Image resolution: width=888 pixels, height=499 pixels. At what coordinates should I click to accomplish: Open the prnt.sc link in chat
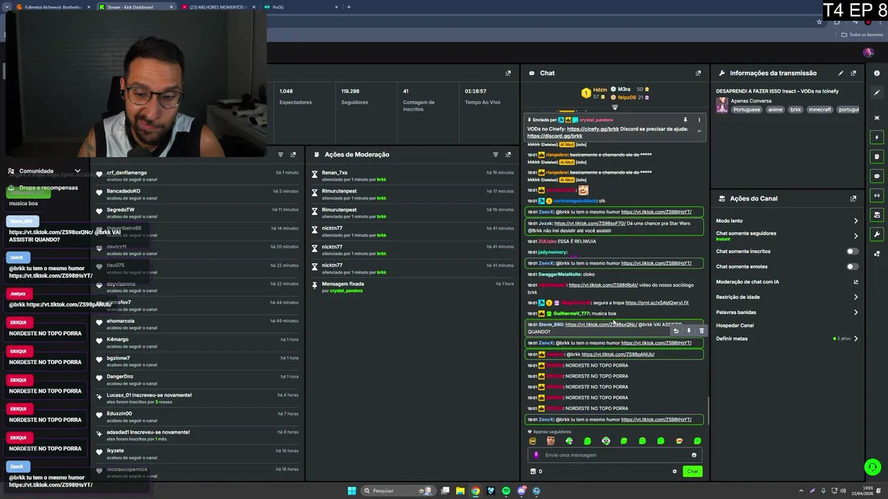pos(657,303)
